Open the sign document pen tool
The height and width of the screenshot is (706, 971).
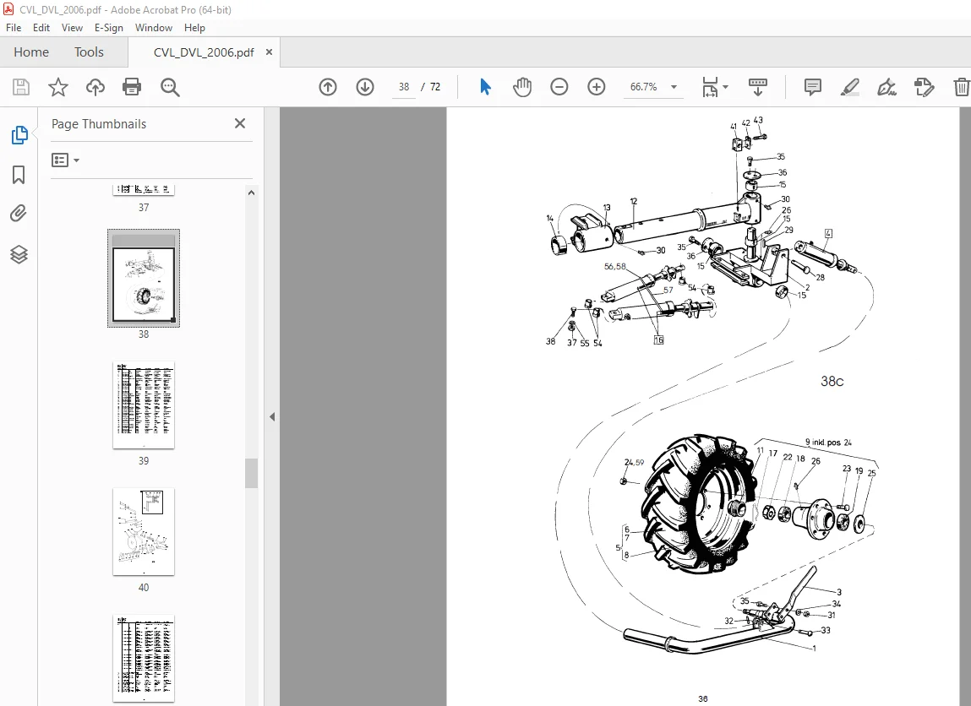coord(886,87)
